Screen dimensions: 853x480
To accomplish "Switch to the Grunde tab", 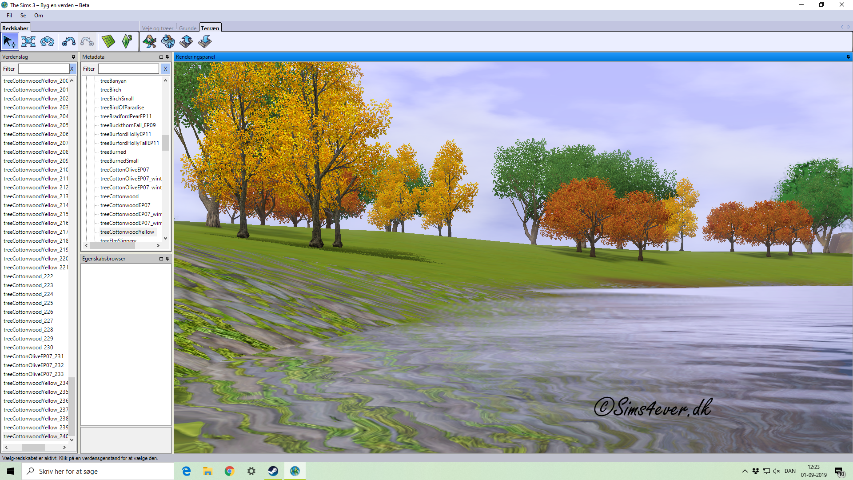I will tap(187, 28).
